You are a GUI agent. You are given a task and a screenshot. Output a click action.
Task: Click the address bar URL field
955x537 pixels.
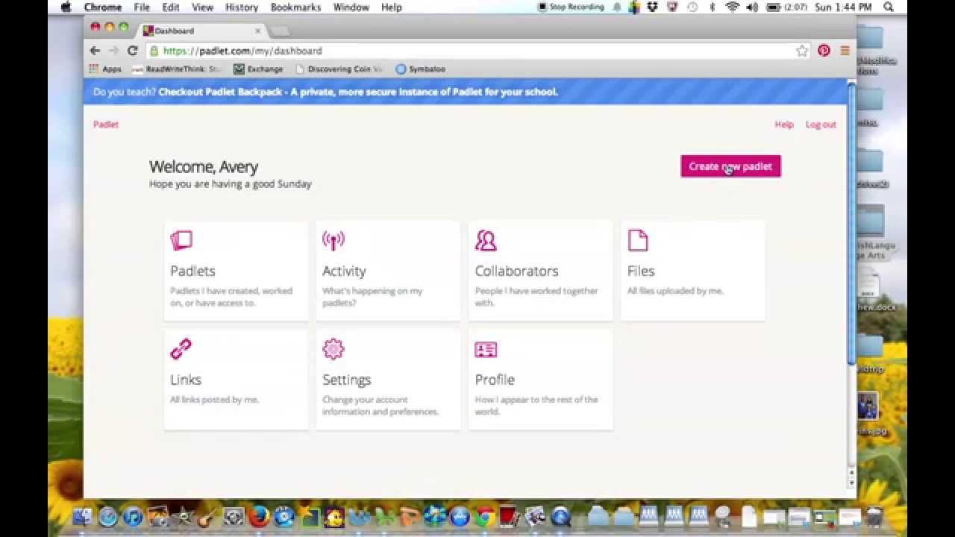tap(477, 51)
